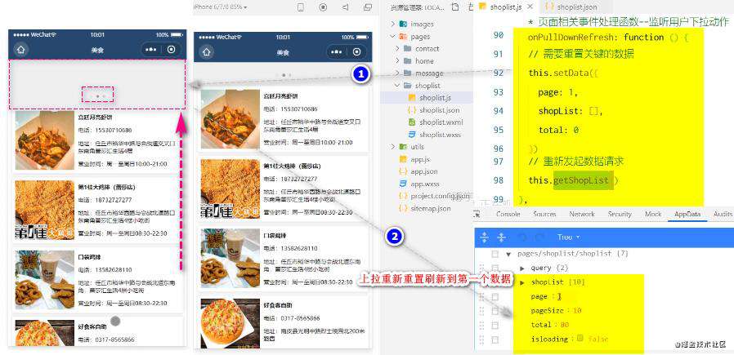
Task: Collapse the shoplist folder
Action: point(397,86)
